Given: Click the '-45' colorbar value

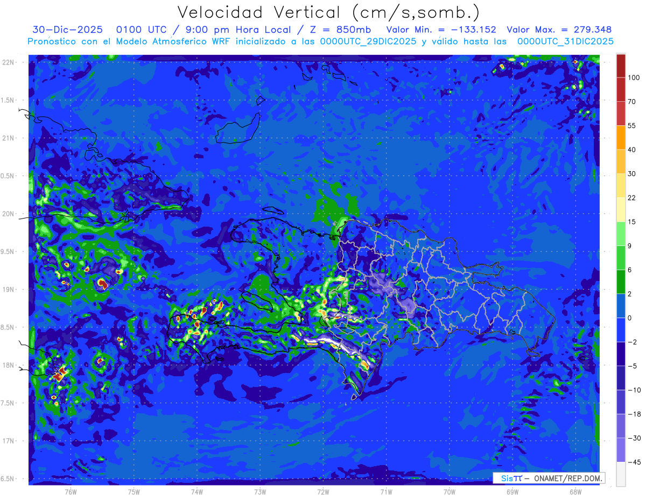Looking at the screenshot, I should 634,462.
